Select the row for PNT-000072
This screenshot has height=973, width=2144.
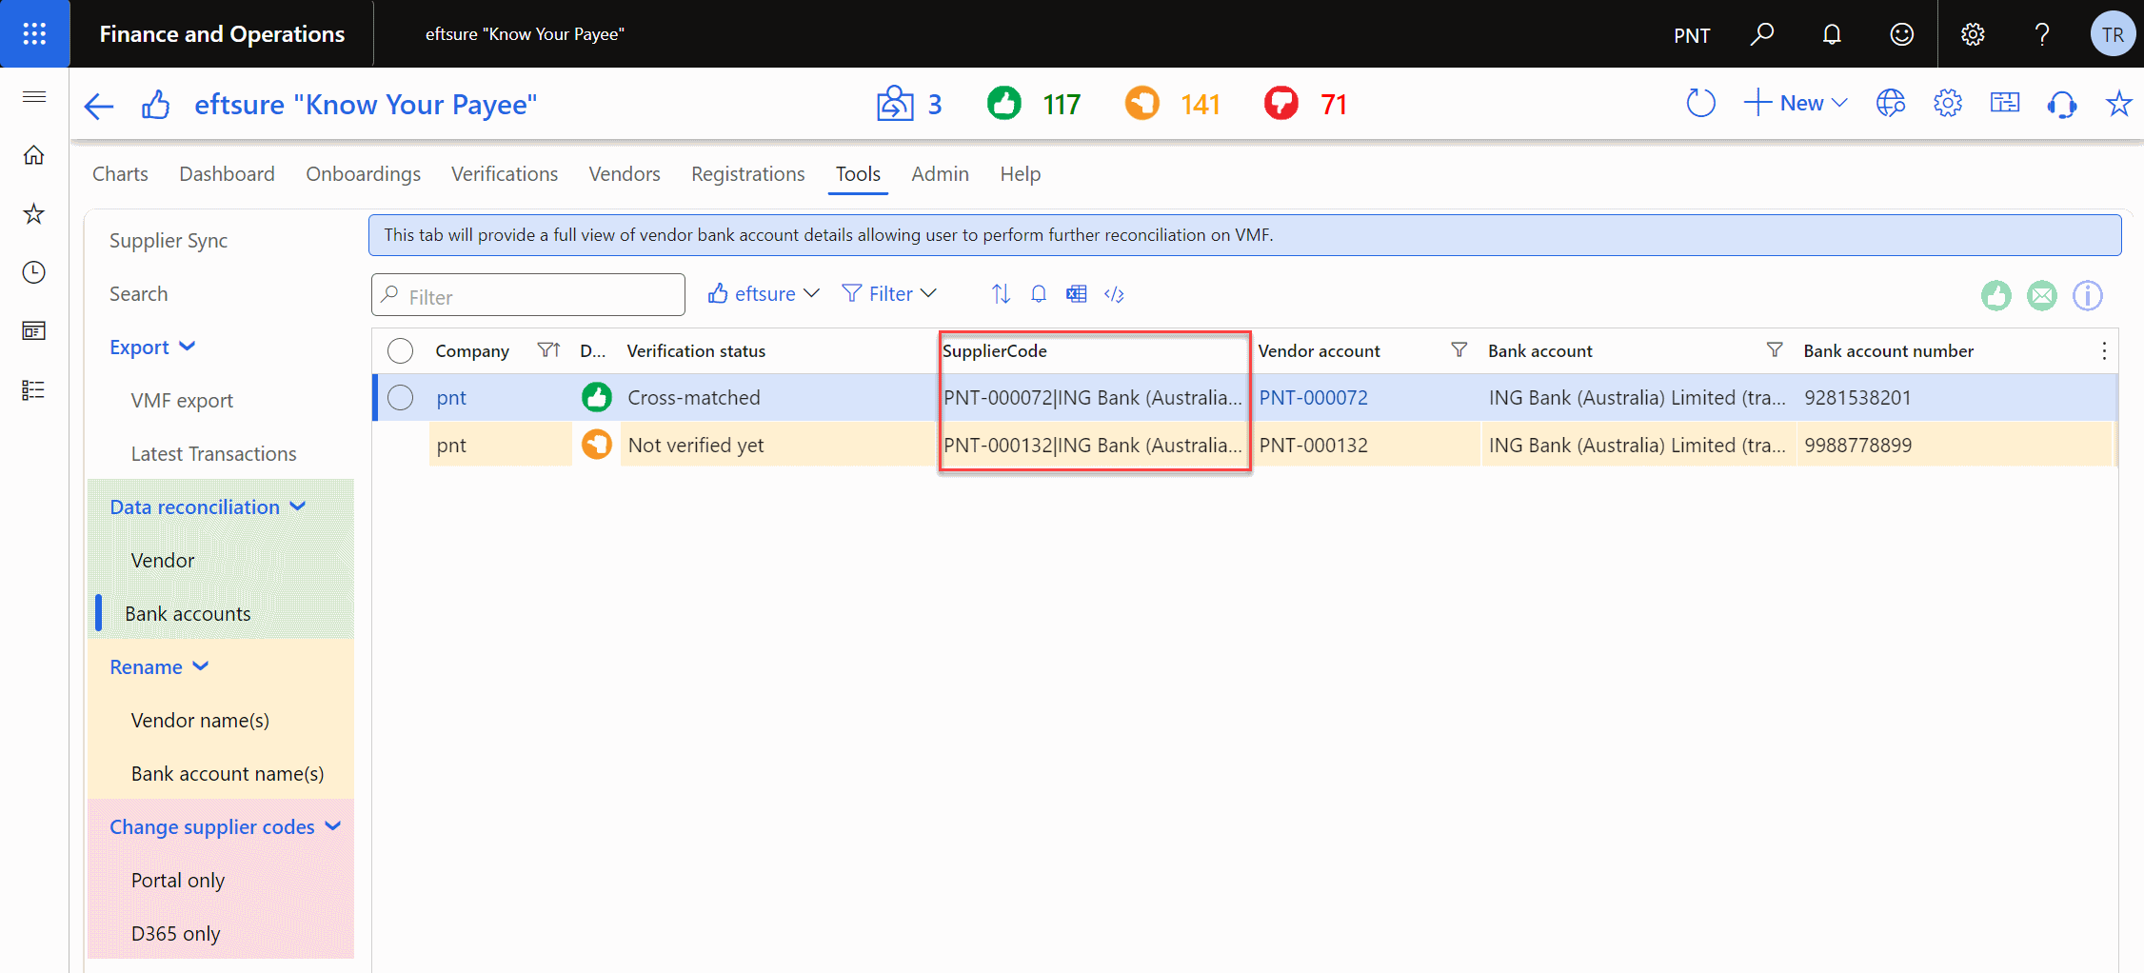coord(401,398)
